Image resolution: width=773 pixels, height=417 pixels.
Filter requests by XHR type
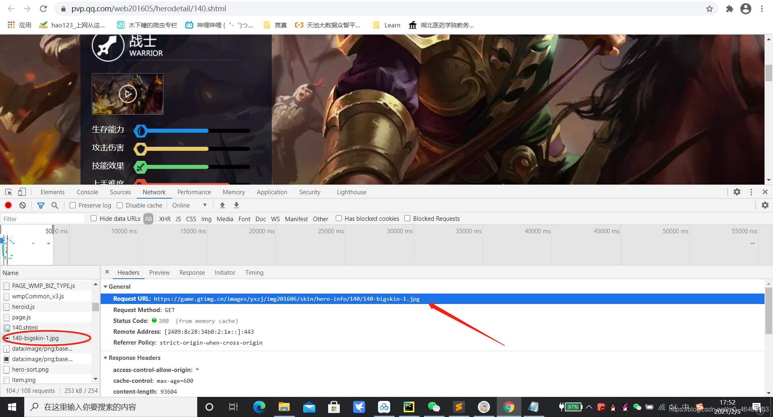[x=165, y=219]
